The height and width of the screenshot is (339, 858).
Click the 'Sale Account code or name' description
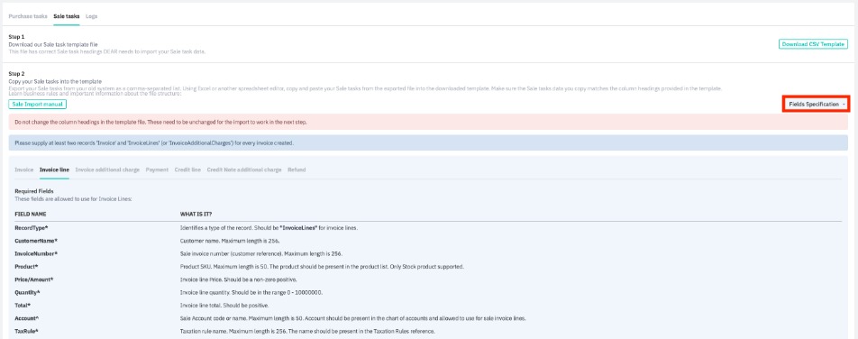353,318
